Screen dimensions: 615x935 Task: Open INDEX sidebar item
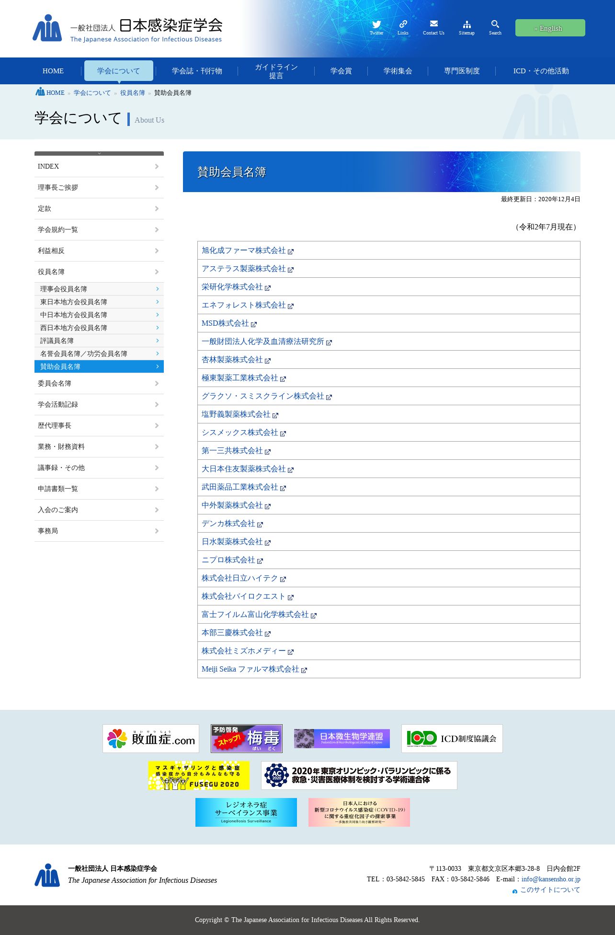[99, 167]
